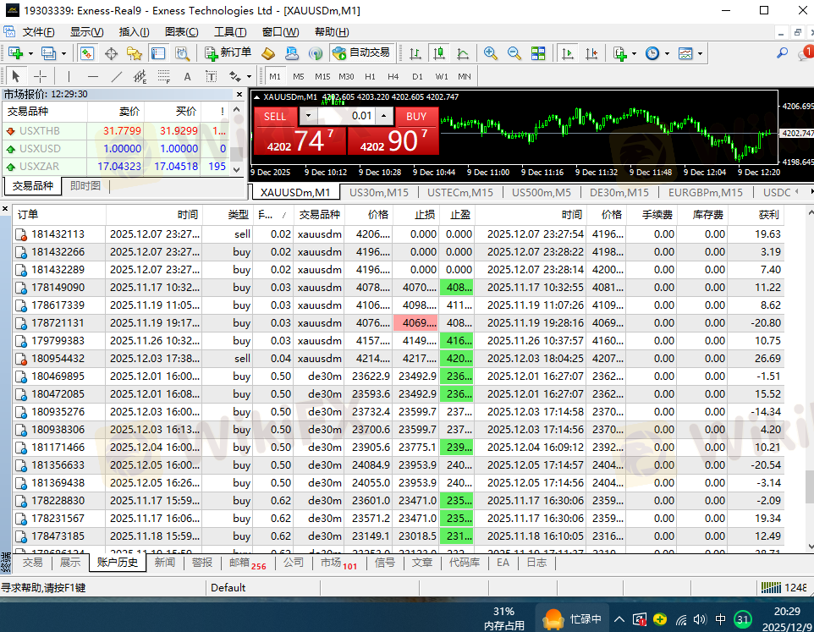Tile chart windows with grid icon
The image size is (814, 632).
(538, 52)
